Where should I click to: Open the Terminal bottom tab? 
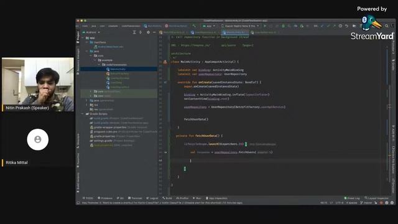coord(135,198)
